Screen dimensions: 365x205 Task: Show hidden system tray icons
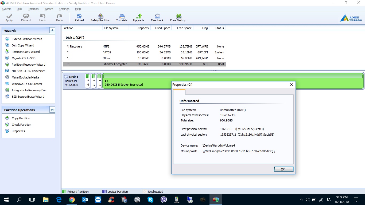[x=301, y=200]
